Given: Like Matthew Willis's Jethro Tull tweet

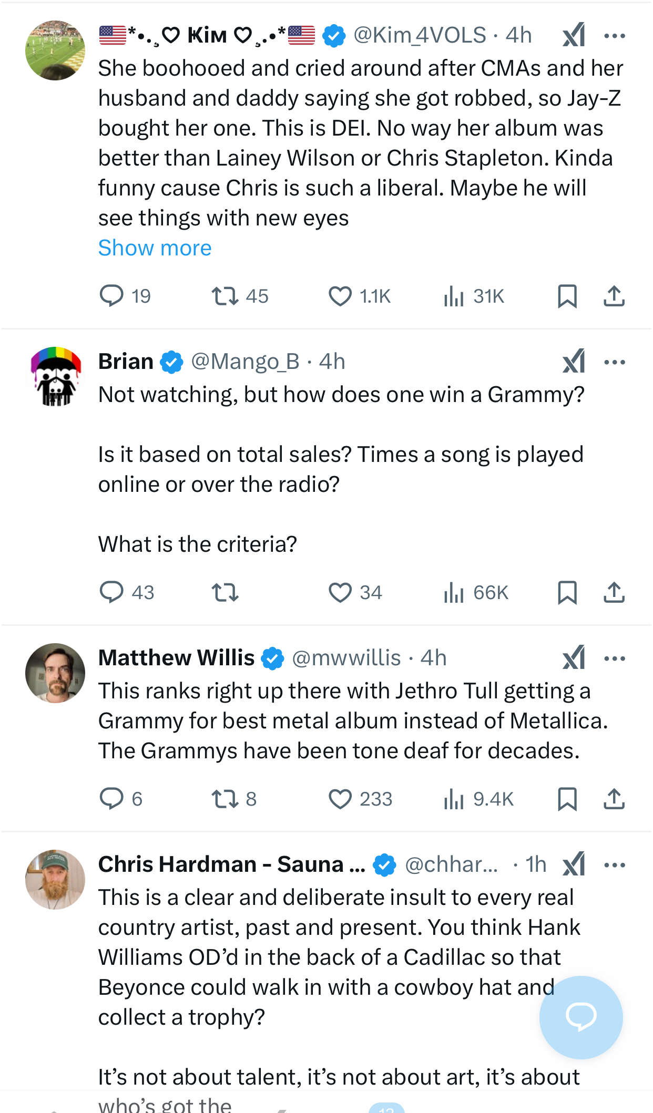Looking at the screenshot, I should 340,799.
